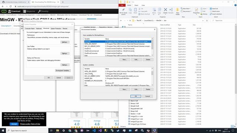Image resolution: width=237 pixels, height=133 pixels.
Task: Click the New folder icon in ribbon
Action: point(178,11)
